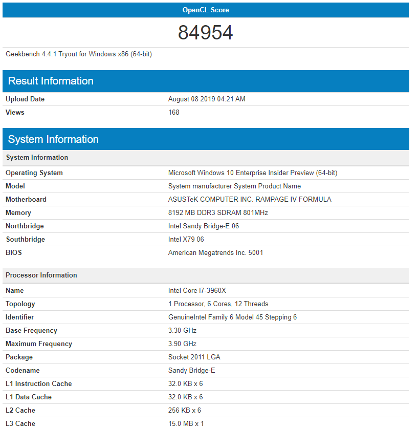Select Socket 2011 LGA value
Screen dimensions: 419x428
(194, 357)
